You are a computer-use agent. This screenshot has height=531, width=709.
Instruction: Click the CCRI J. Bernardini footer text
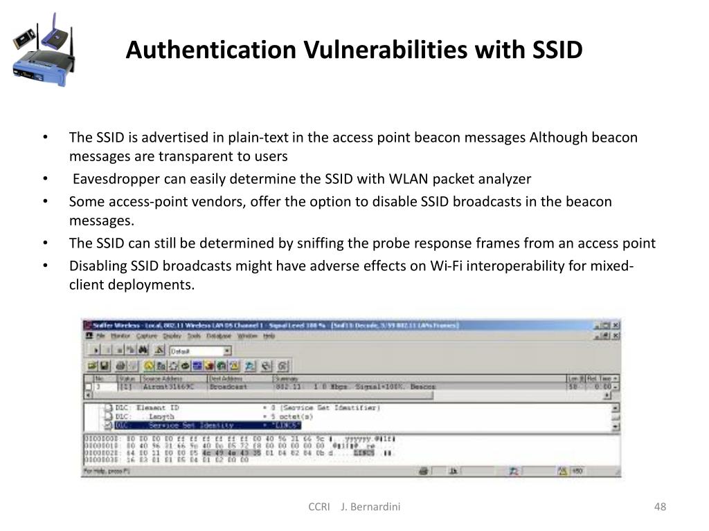point(354,507)
